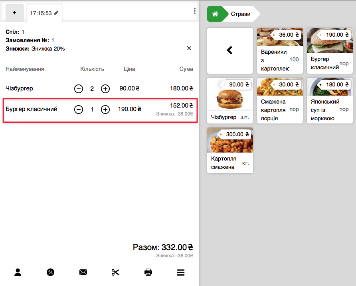This screenshot has width=356, height=286.
Task: Click the scissors split order icon
Action: point(115,272)
